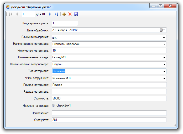Open the Дата обработки calendar dropdown
This screenshot has height=134, width=183.
pos(163,30)
